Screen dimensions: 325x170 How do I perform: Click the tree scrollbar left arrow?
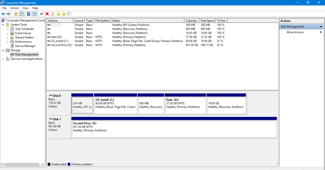pos(2,165)
